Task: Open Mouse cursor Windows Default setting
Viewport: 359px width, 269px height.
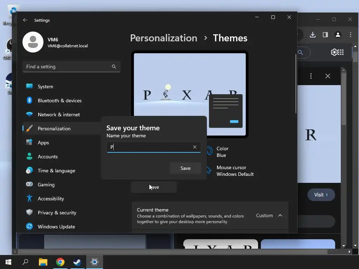Action: click(235, 171)
